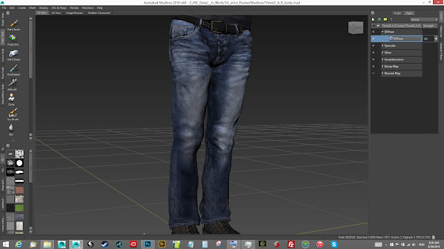Select the Clone tool
This screenshot has height=249, width=444.
click(11, 100)
